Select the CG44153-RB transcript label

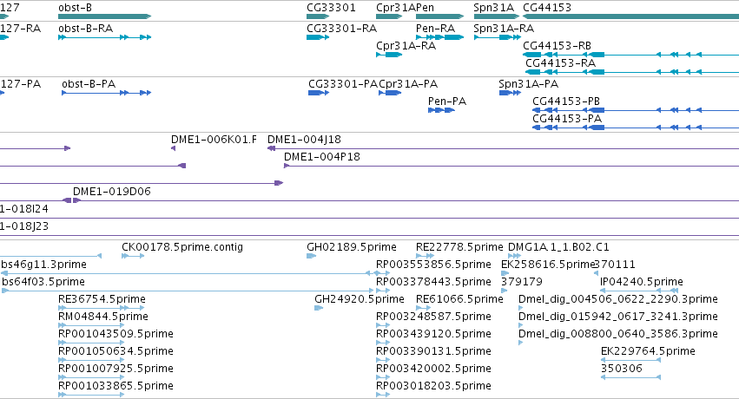557,46
